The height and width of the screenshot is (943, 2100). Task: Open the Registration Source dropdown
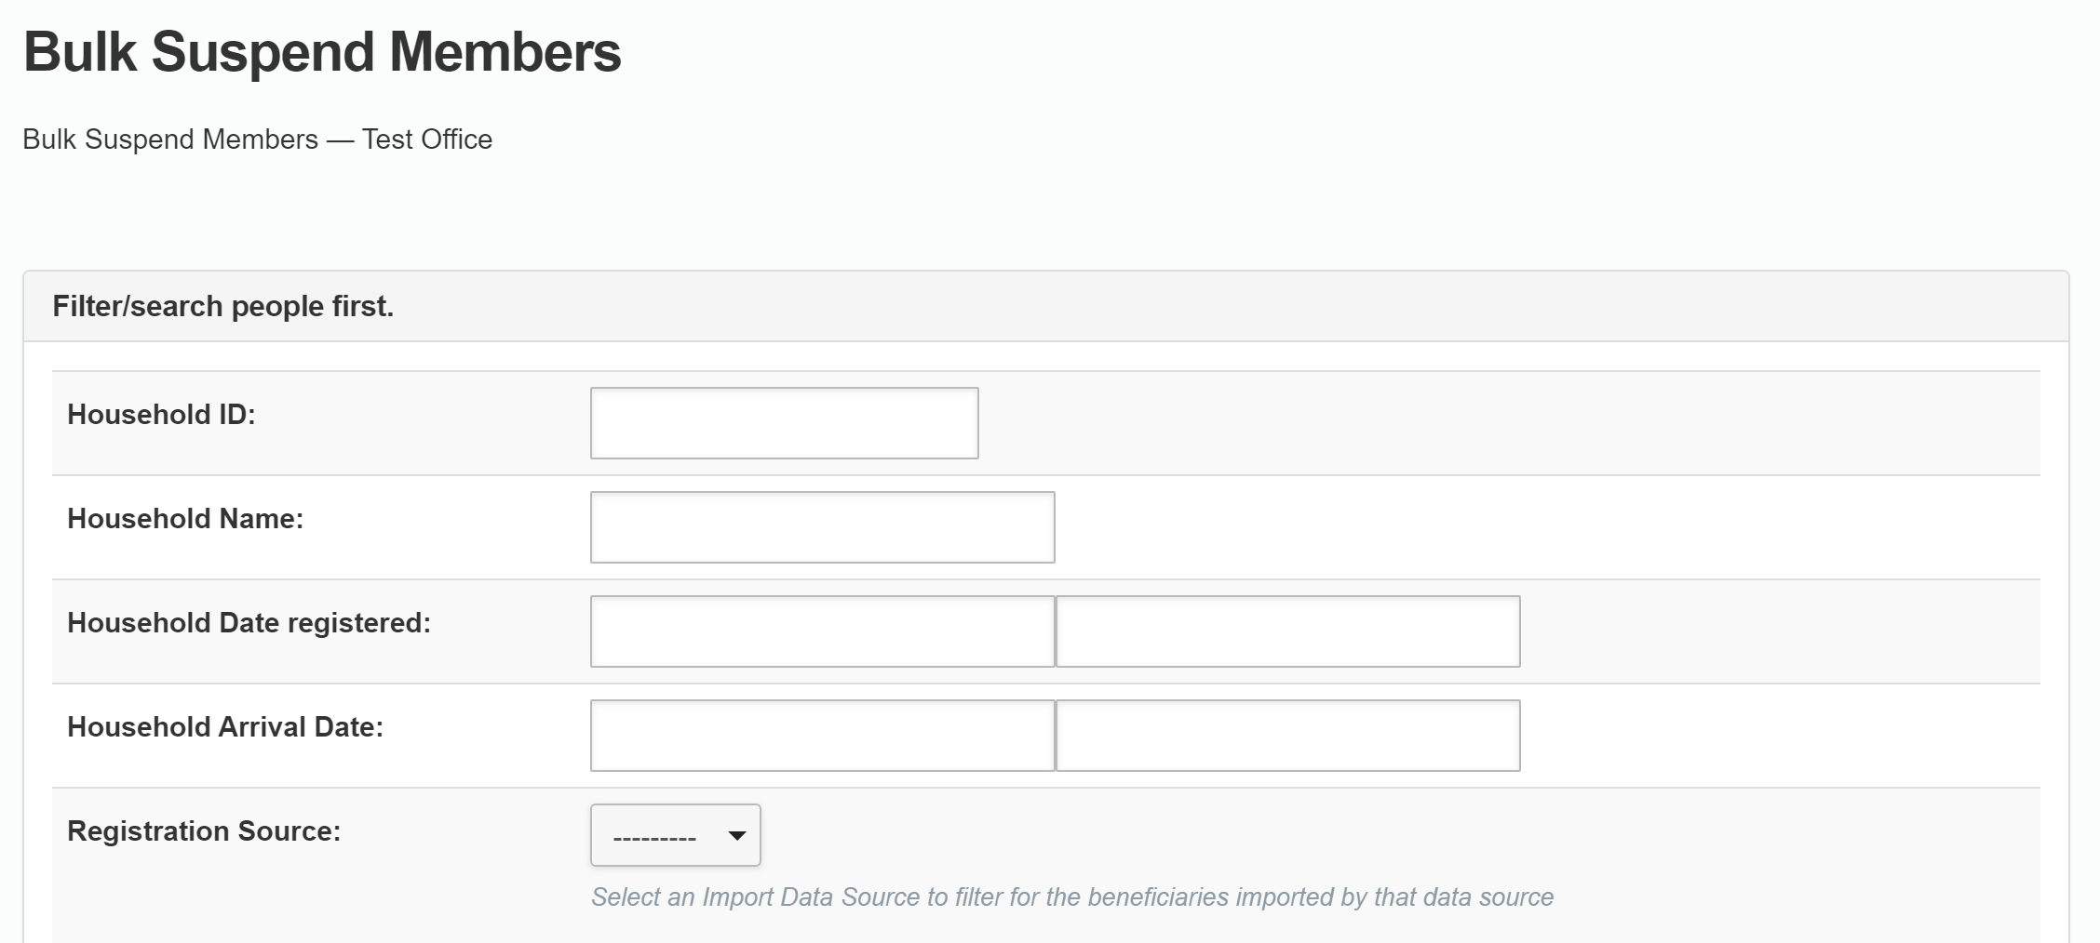[675, 835]
